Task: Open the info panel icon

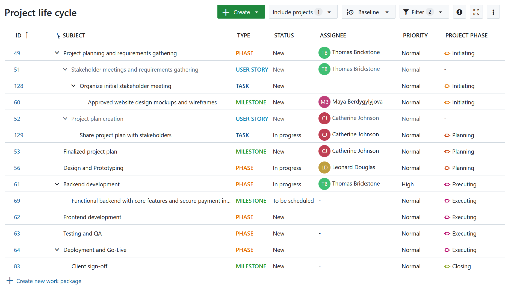Action: 459,12
